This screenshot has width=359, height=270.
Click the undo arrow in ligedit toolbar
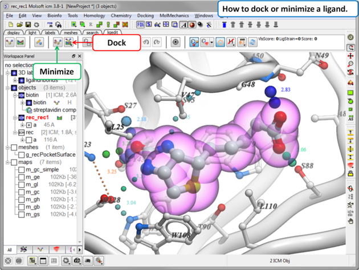[146, 42]
